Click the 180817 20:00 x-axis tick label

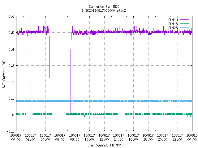tap(162, 138)
